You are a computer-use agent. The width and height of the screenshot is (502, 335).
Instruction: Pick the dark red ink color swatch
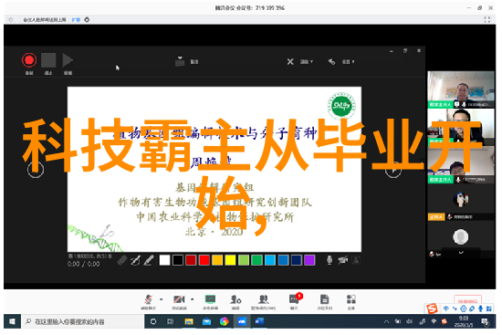191,260
